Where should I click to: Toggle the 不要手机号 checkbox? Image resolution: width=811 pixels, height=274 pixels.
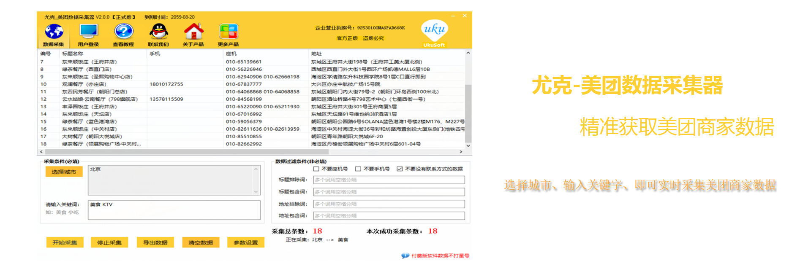coord(358,169)
